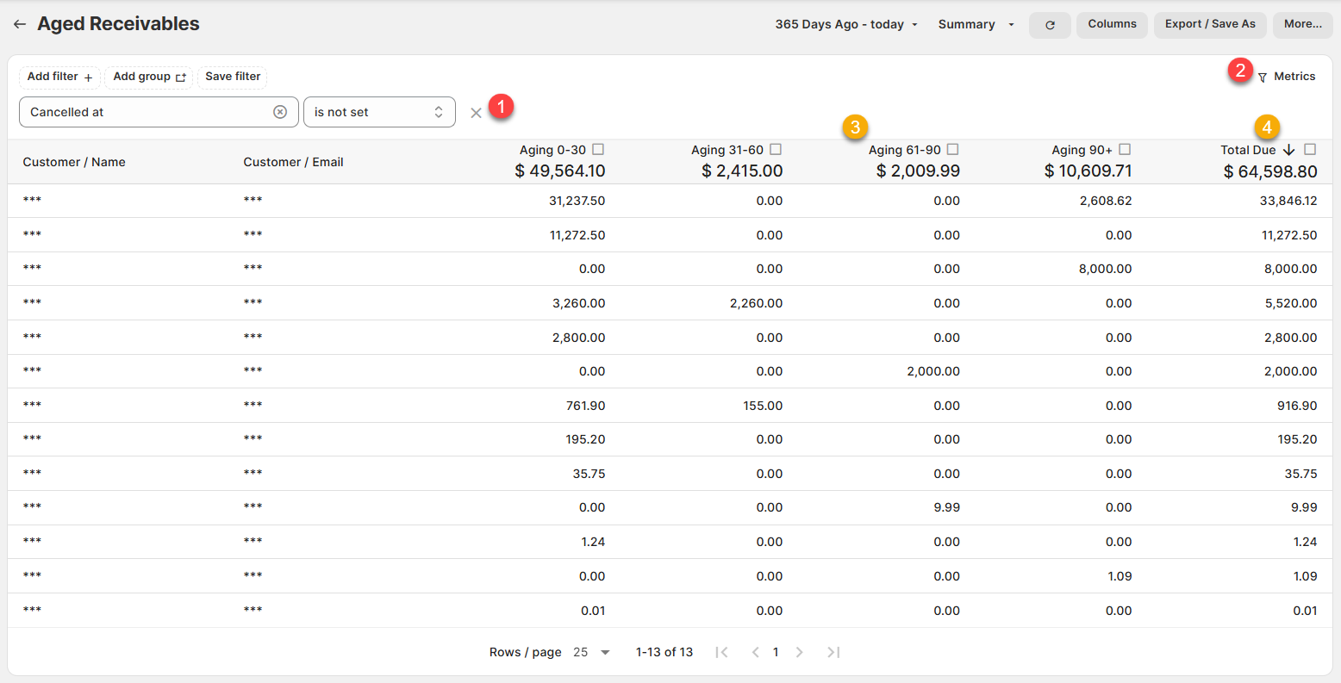Screen dimensions: 1341x683
Task: Open the '365 Days Ago - today' date dropdown
Action: 845,25
